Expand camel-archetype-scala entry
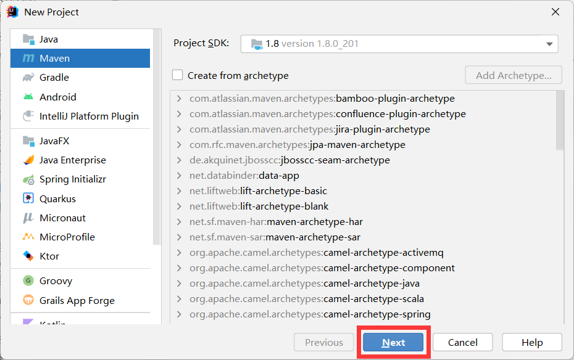The height and width of the screenshot is (360, 574). click(x=179, y=299)
